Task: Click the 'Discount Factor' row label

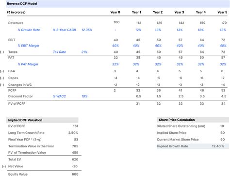Action: [x=20, y=96]
